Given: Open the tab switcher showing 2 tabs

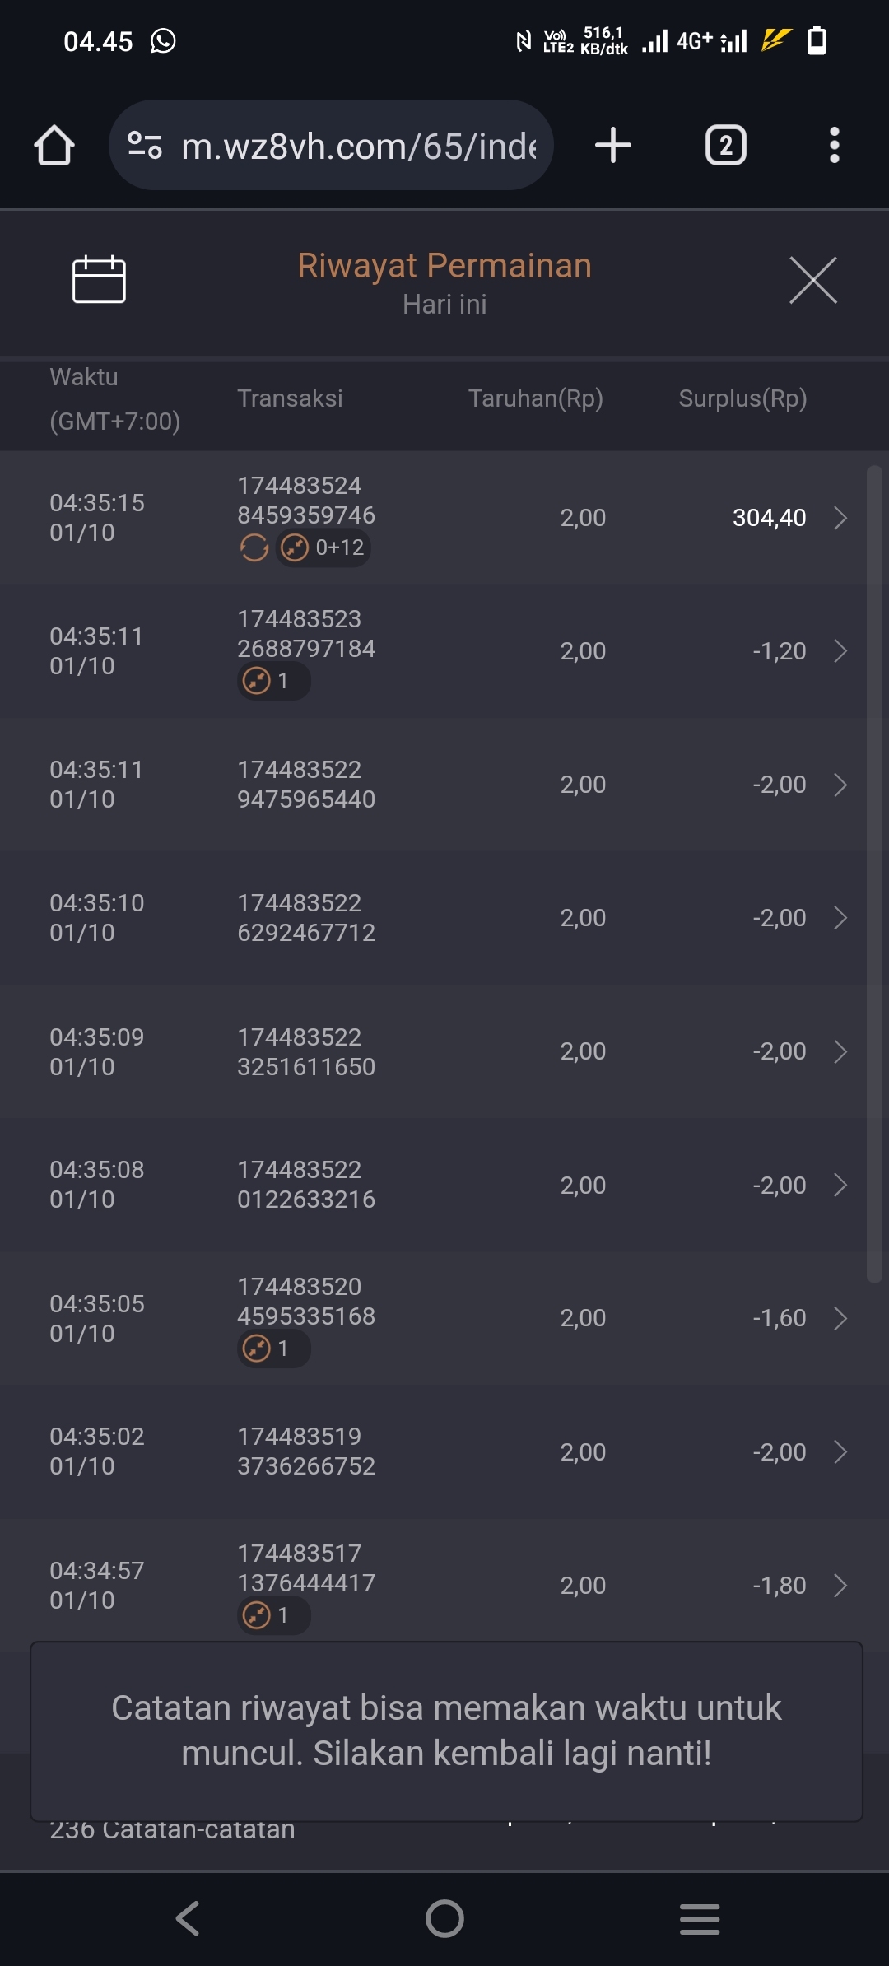Looking at the screenshot, I should (725, 146).
